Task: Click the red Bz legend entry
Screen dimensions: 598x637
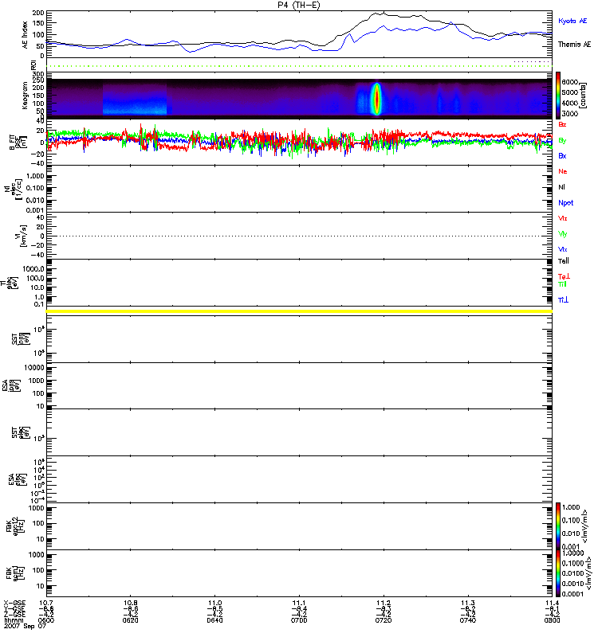Action: (x=562, y=124)
